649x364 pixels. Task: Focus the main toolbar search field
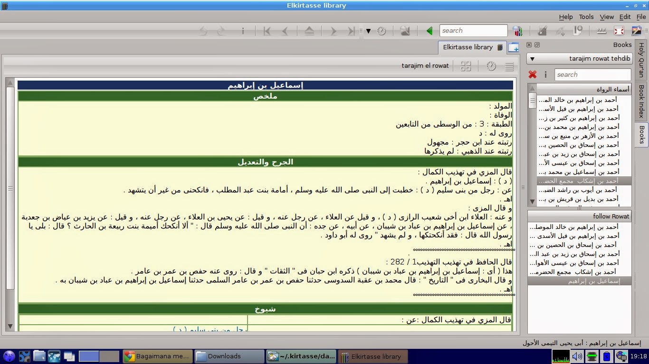tap(473, 31)
